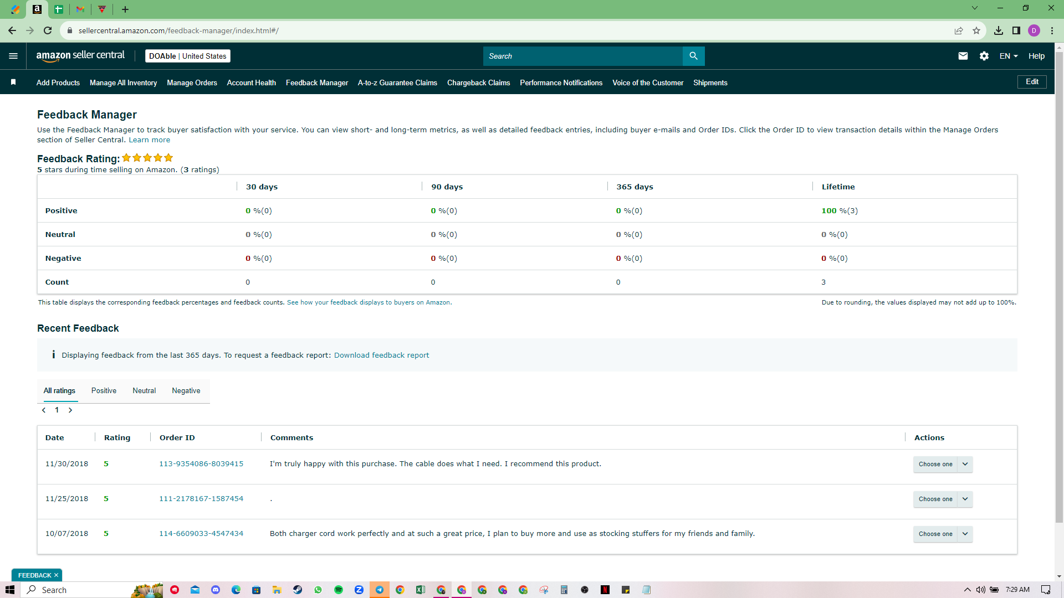Open order 113-9354086-8039415

pyautogui.click(x=201, y=464)
